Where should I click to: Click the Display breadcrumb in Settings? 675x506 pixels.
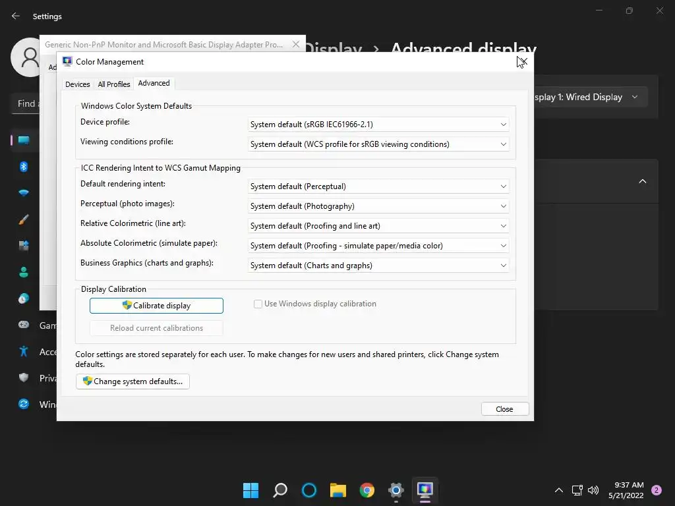pyautogui.click(x=334, y=49)
